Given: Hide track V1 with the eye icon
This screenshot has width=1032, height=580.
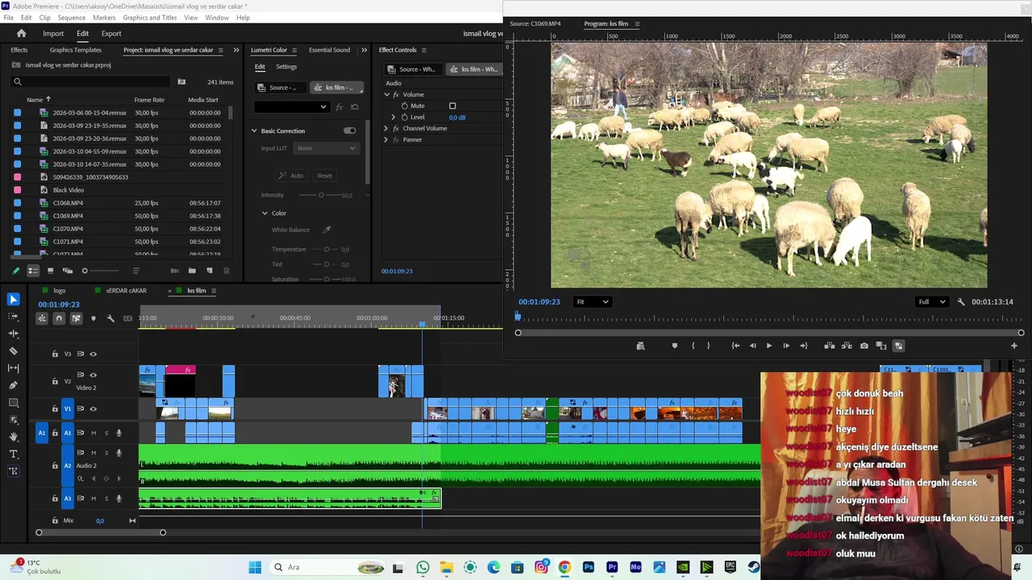Looking at the screenshot, I should pos(93,409).
